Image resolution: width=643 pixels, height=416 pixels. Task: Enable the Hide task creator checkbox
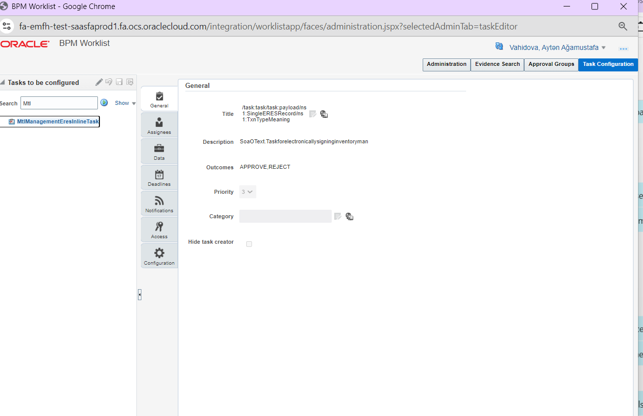[x=249, y=244]
